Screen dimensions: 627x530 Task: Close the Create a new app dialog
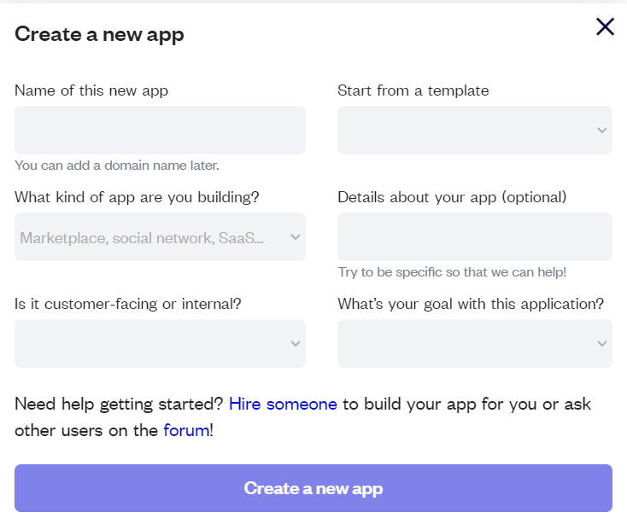point(605,26)
